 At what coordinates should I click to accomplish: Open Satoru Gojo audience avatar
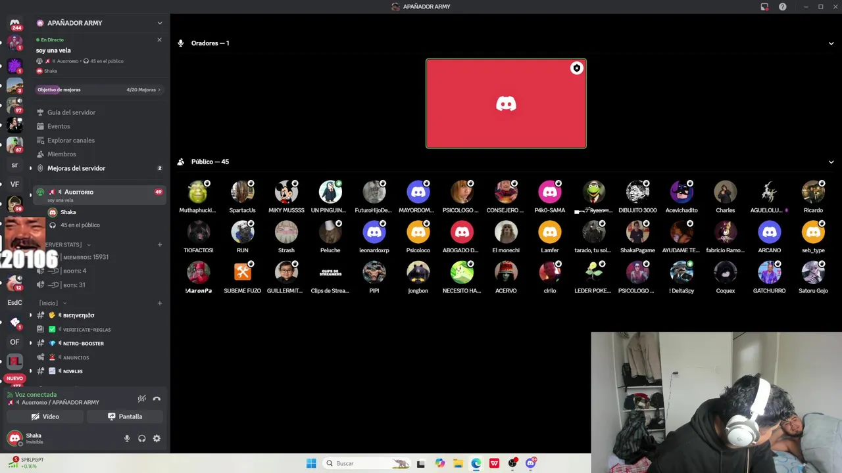point(813,272)
